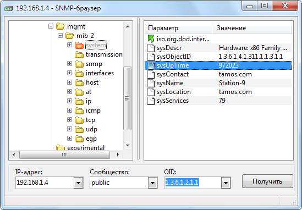Select the sysName value Station-9
The image size is (302, 210).
tap(232, 83)
